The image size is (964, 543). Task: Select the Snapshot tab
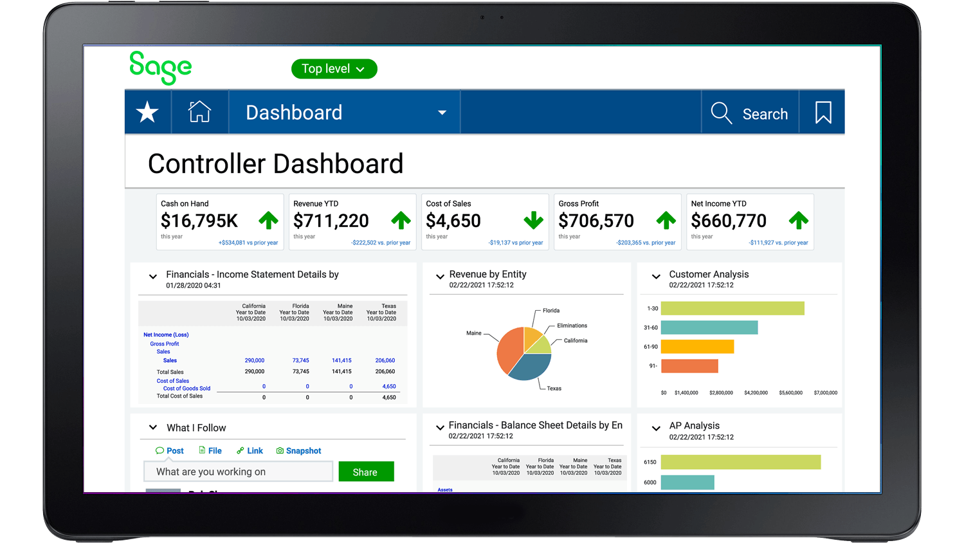(298, 450)
